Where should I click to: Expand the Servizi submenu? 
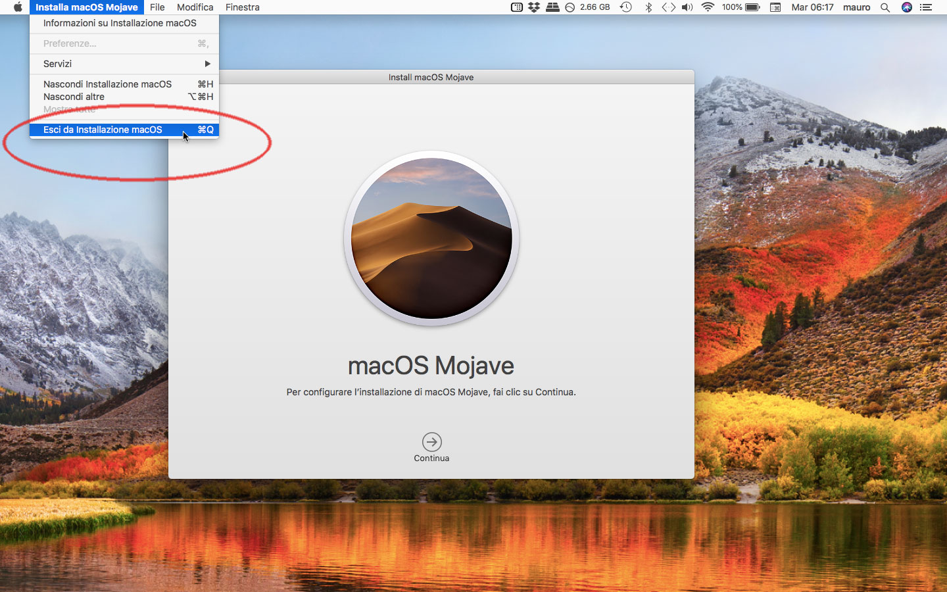[124, 64]
